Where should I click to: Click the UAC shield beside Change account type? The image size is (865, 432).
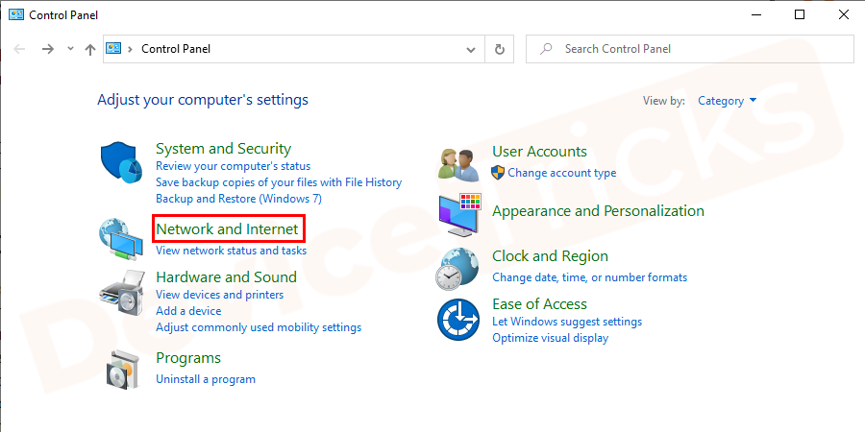point(498,173)
